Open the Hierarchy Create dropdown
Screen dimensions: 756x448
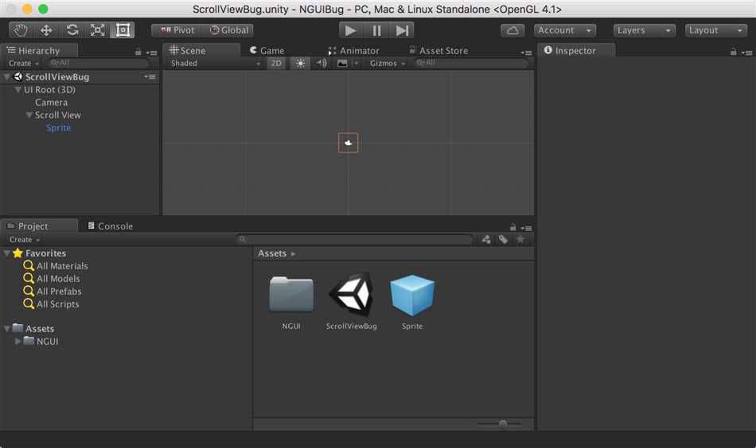(23, 63)
